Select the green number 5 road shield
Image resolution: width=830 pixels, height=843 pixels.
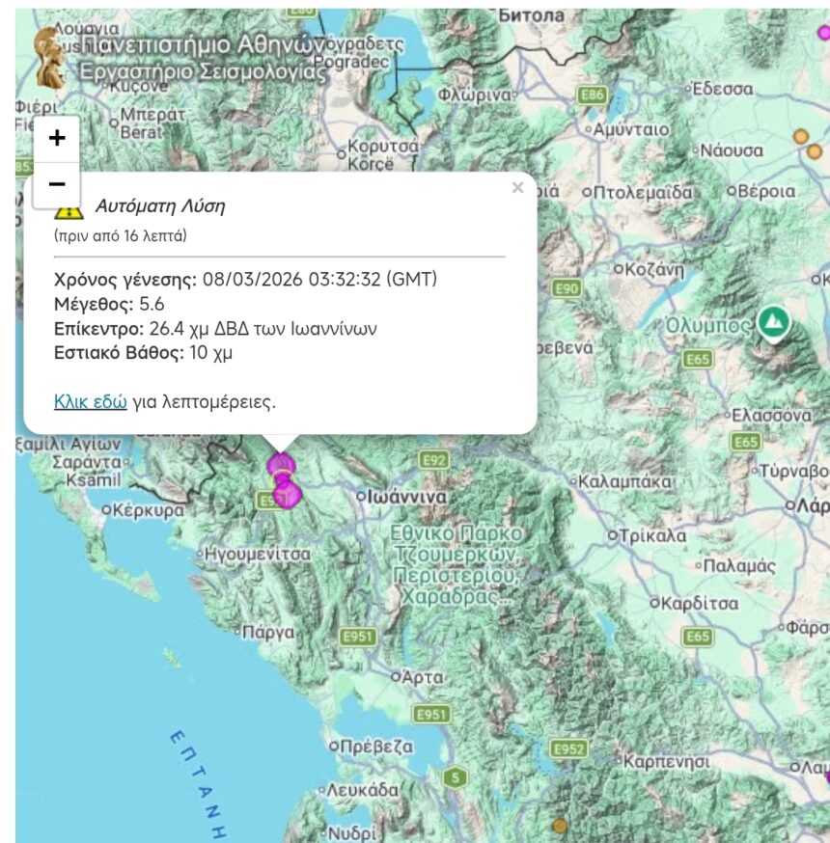(x=456, y=777)
